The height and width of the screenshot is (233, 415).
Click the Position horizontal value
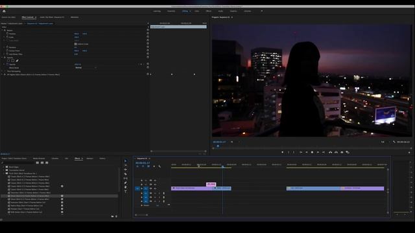(x=77, y=34)
